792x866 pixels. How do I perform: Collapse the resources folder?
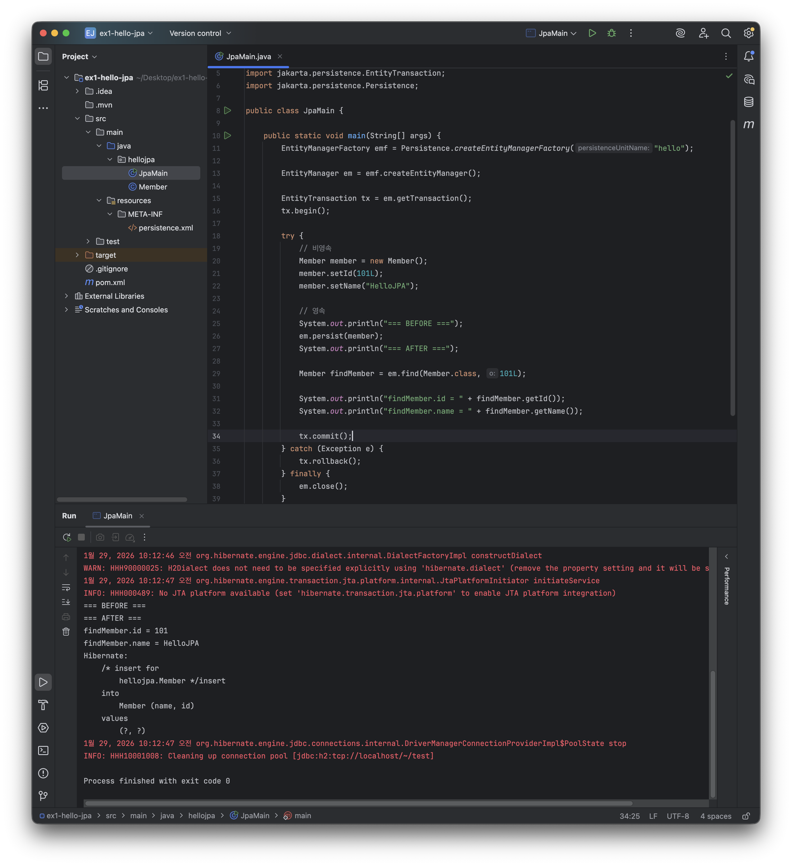pyautogui.click(x=99, y=201)
